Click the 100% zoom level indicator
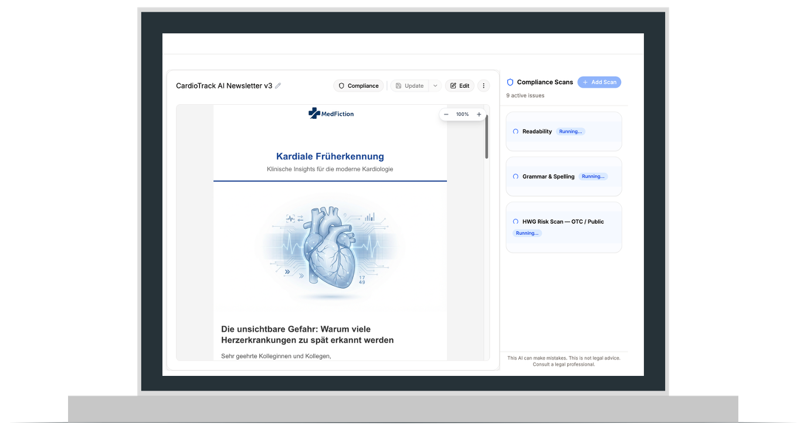Image resolution: width=797 pixels, height=428 pixels. tap(462, 115)
